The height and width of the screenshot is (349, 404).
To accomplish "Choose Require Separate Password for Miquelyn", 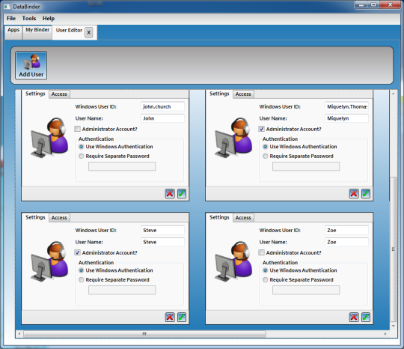I will click(x=265, y=156).
